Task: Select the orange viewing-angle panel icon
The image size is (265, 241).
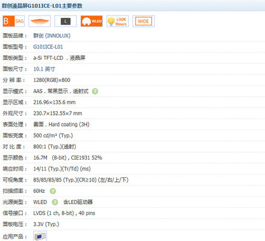Action: tap(40, 21)
